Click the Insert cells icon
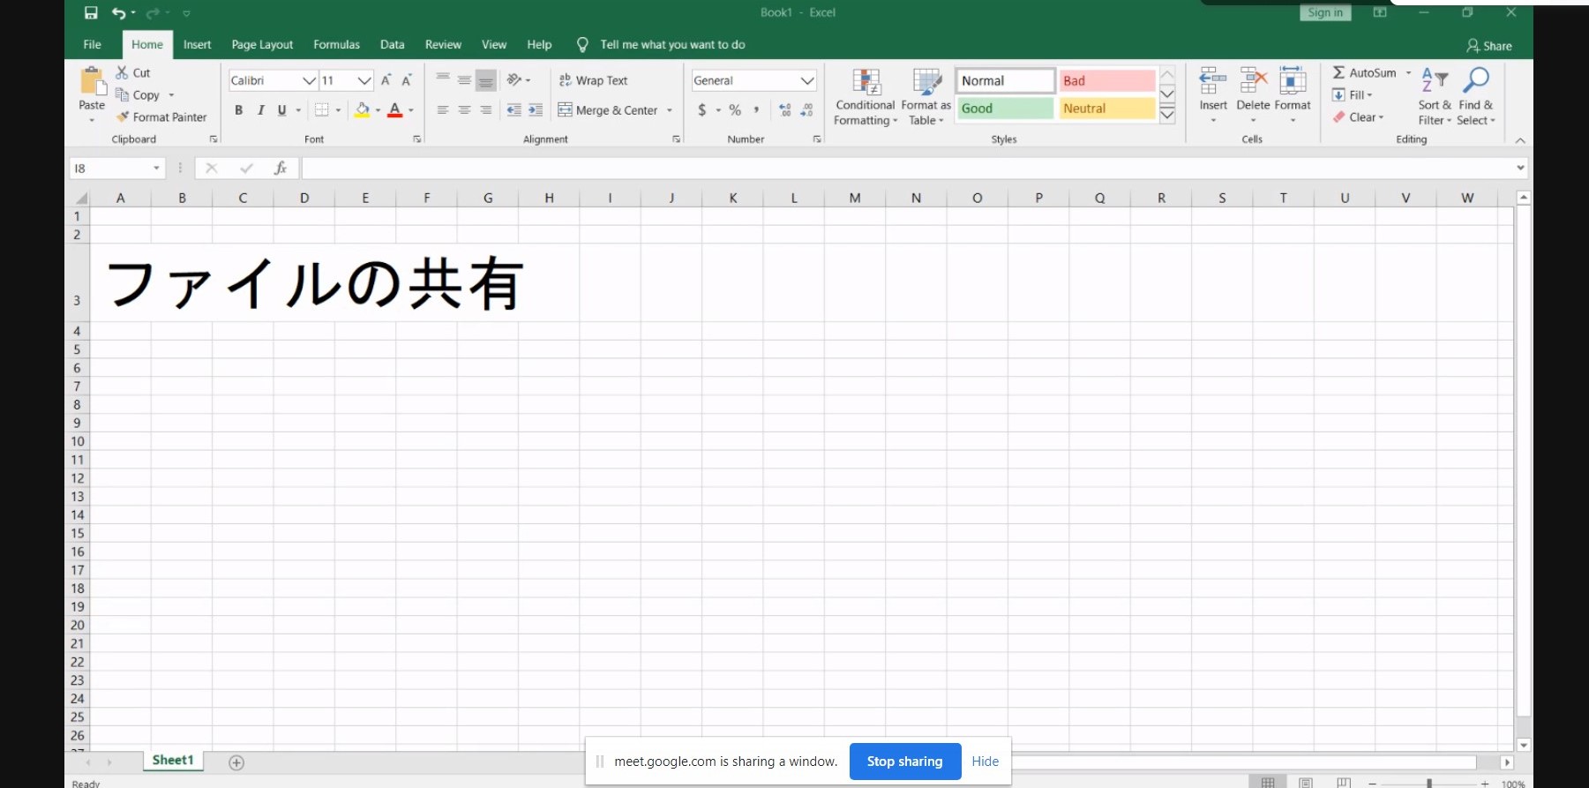Image resolution: width=1589 pixels, height=788 pixels. 1213,81
